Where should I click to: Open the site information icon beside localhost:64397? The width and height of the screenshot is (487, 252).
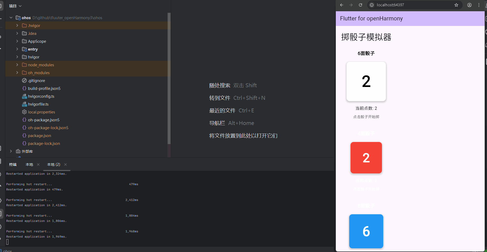[x=372, y=5]
